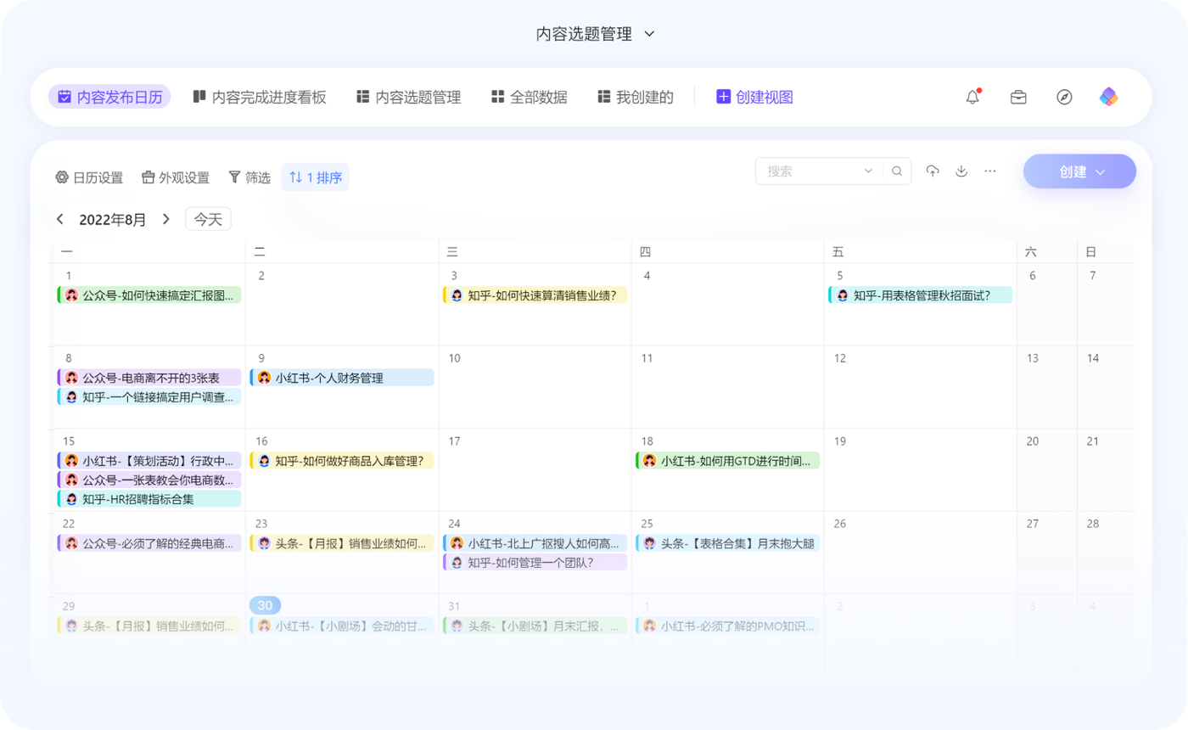This screenshot has width=1188, height=730.
Task: Click the colorful app logo icon
Action: (x=1109, y=97)
